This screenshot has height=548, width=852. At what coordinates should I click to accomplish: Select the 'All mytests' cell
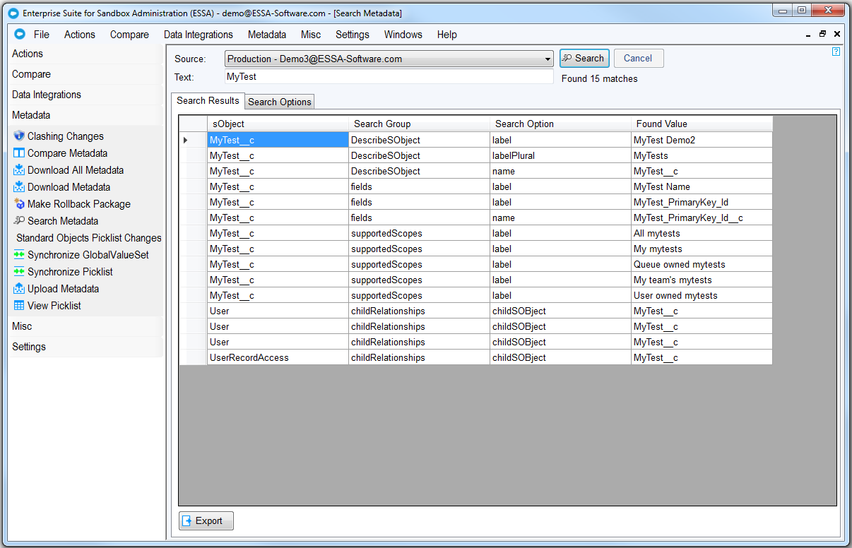[x=702, y=233]
